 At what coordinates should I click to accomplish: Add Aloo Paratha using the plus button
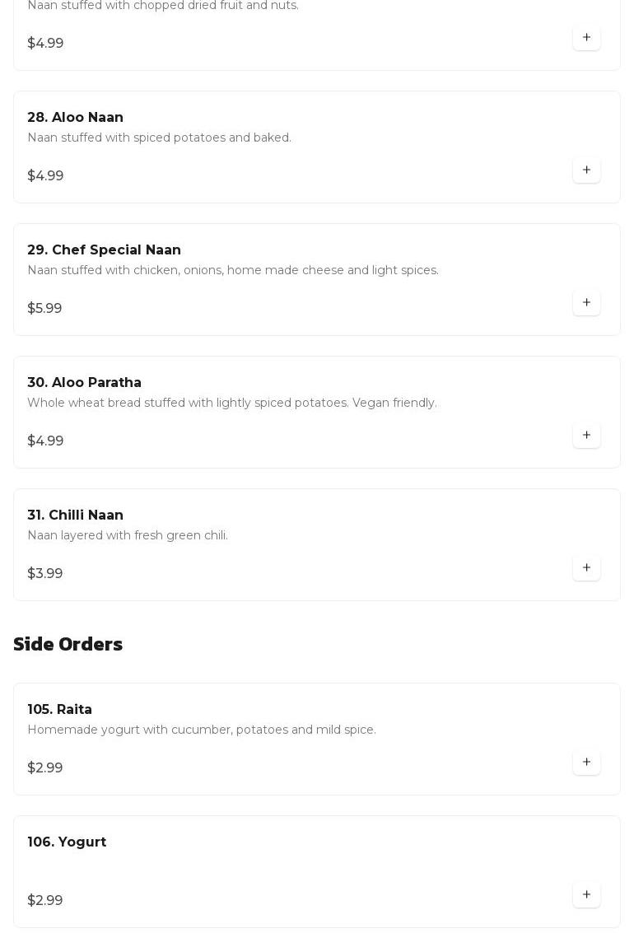[586, 436]
